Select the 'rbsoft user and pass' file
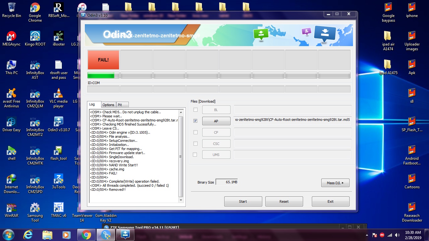Viewport: 429px width, 241px height. (59, 69)
